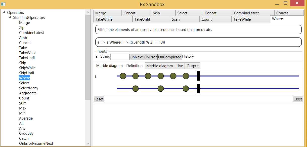Open Marble diagram - Live tab
This screenshot has width=307, height=147.
[x=165, y=66]
